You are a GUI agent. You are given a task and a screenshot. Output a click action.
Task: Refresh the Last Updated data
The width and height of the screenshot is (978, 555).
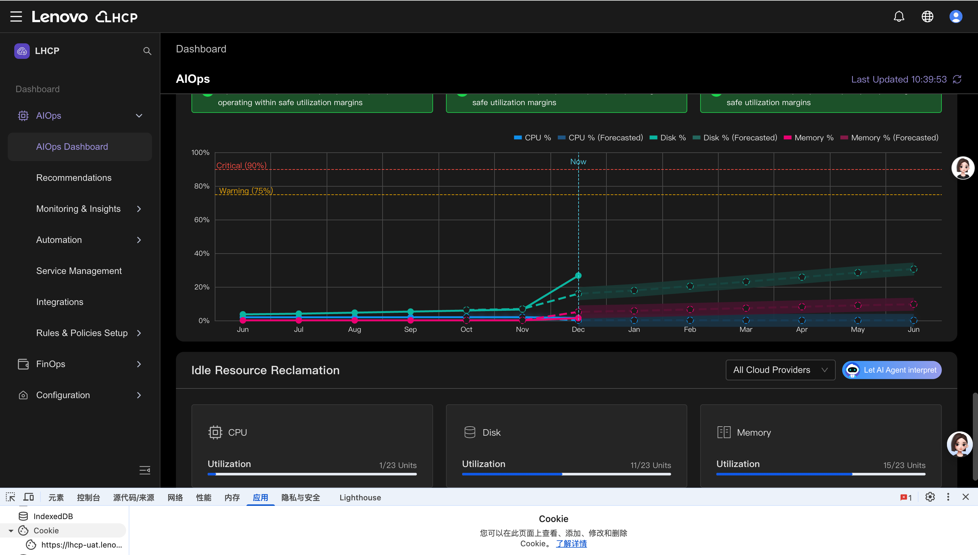pyautogui.click(x=957, y=79)
